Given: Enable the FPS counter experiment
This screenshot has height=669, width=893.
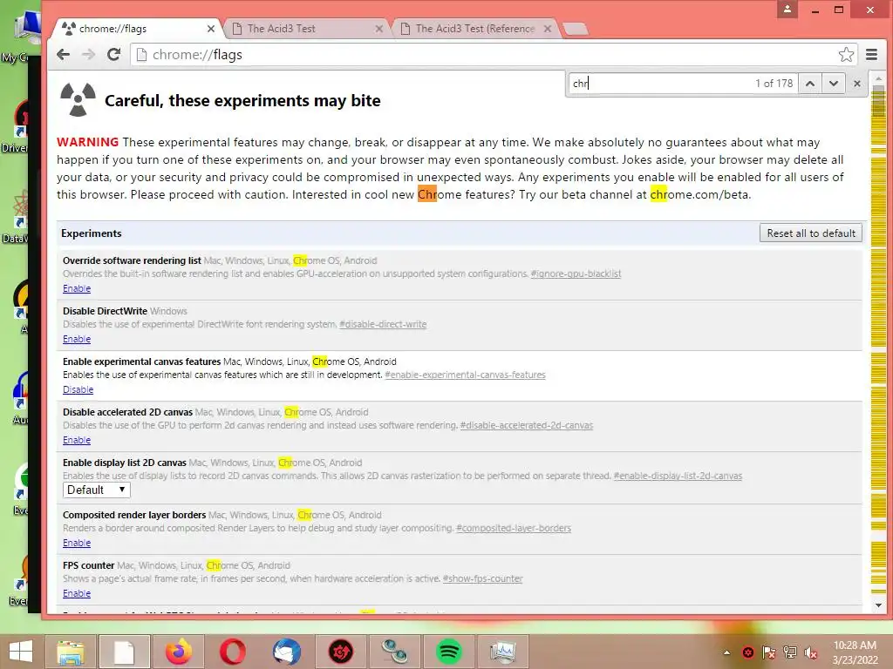Looking at the screenshot, I should tap(77, 593).
